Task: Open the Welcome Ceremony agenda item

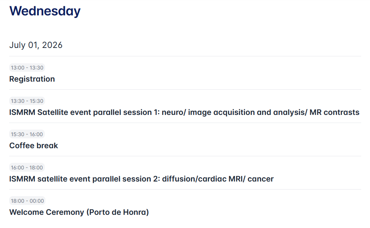Action: pos(79,212)
